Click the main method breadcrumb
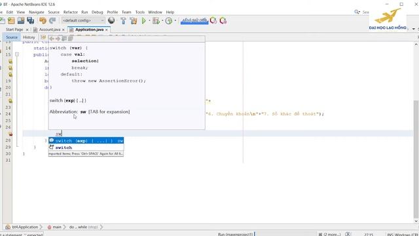This screenshot has height=236, width=419. click(x=54, y=227)
